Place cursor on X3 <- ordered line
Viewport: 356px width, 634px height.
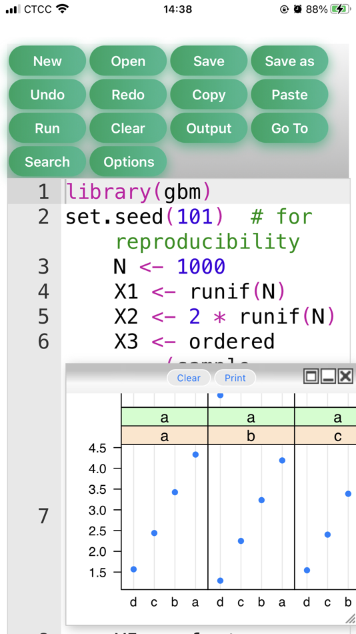tap(195, 342)
